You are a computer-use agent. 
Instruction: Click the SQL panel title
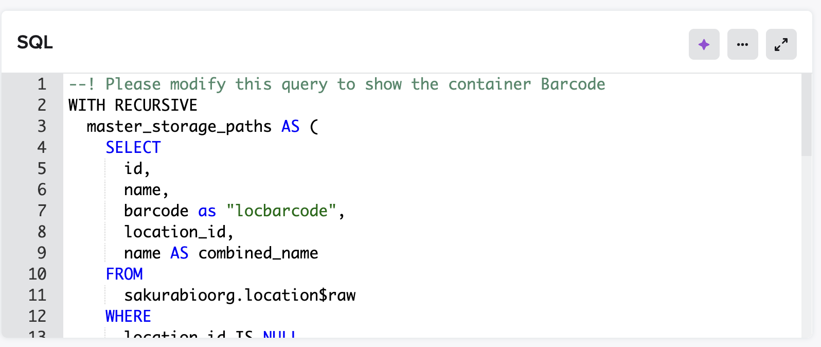pos(35,42)
